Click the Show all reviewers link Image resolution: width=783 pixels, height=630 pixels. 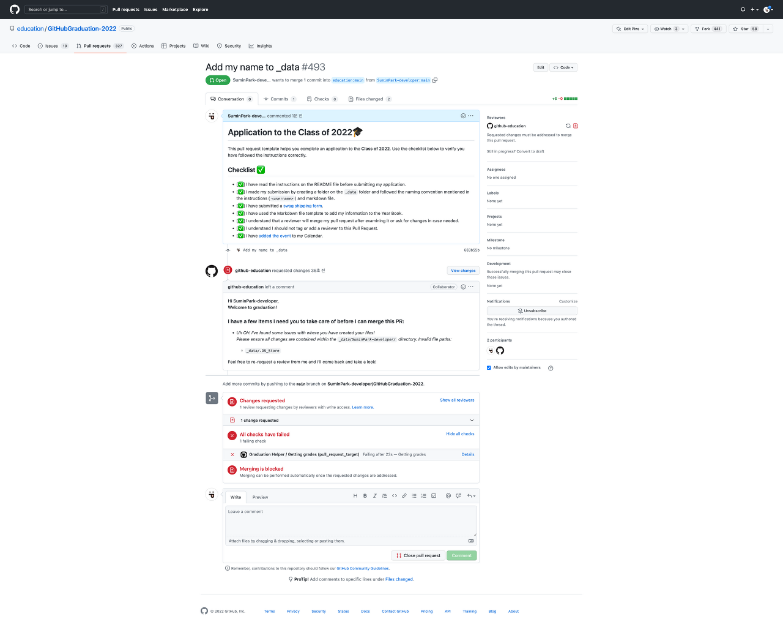[457, 400]
